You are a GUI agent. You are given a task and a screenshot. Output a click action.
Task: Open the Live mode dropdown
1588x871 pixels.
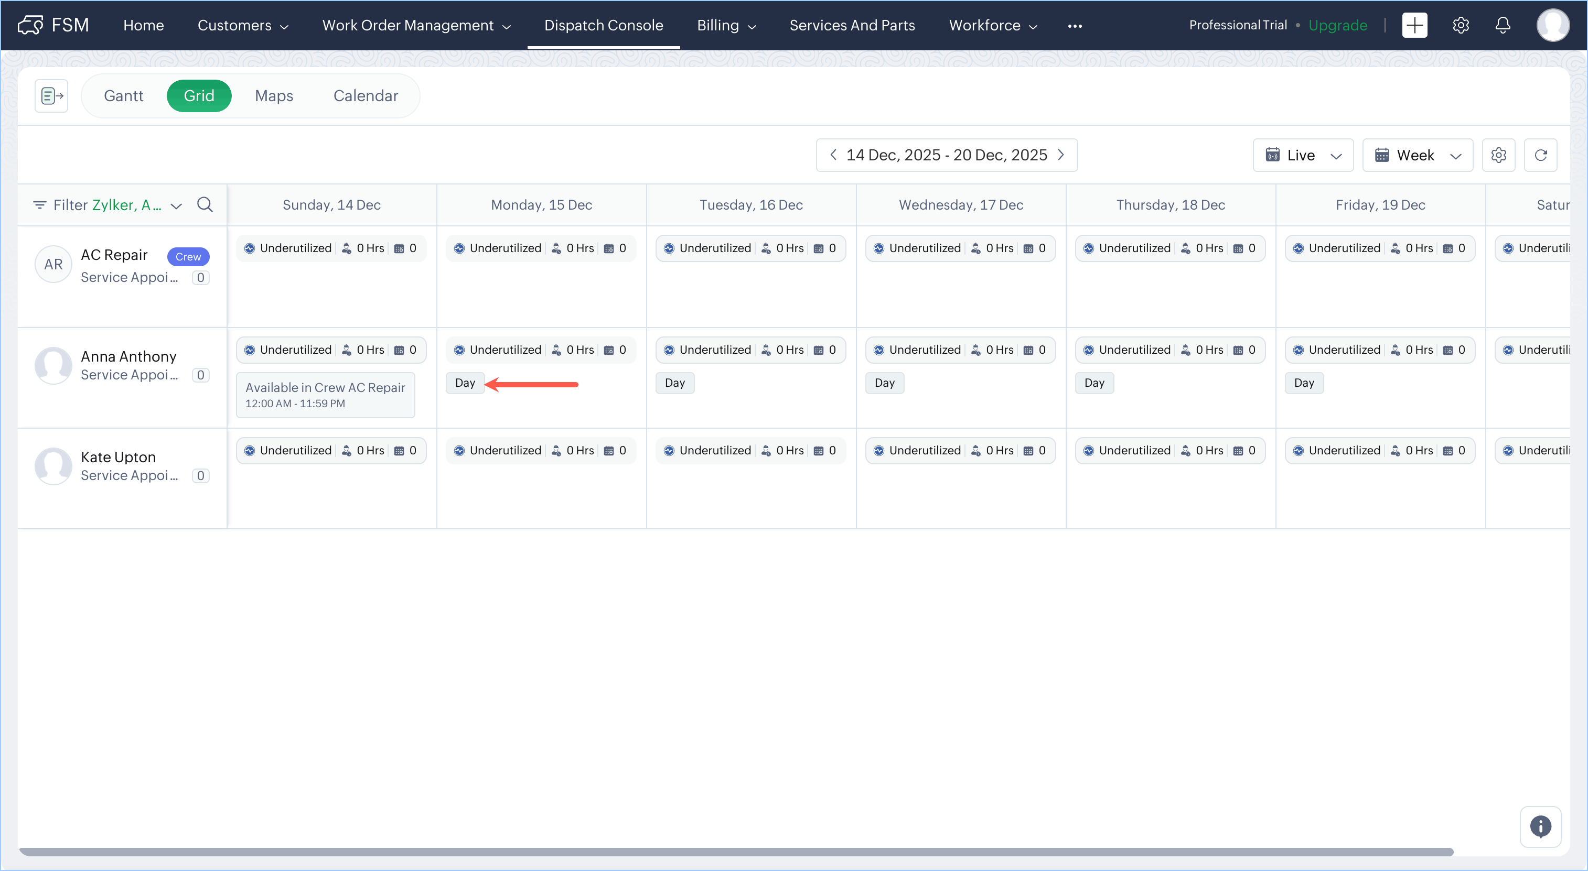[x=1303, y=155]
